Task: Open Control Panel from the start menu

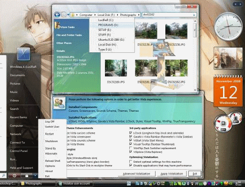Action: (x=19, y=151)
